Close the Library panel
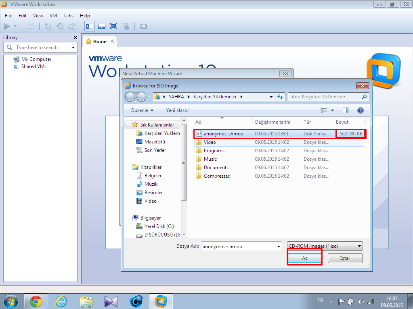 [x=75, y=38]
